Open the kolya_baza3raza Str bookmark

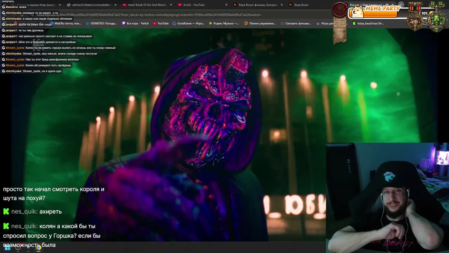pyautogui.click(x=368, y=24)
